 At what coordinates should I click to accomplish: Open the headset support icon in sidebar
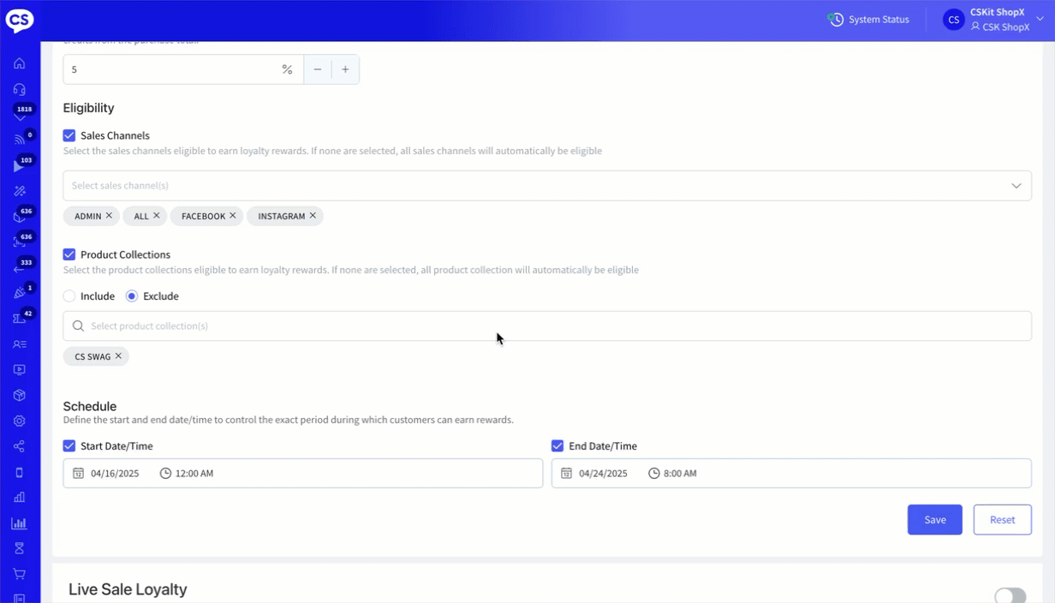click(19, 89)
